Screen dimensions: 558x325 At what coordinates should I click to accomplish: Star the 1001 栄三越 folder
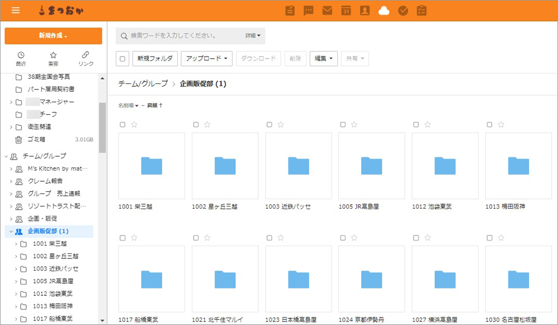pos(134,125)
